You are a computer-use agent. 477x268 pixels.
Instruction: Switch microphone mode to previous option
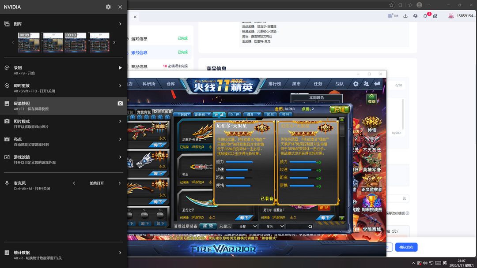tap(74, 183)
